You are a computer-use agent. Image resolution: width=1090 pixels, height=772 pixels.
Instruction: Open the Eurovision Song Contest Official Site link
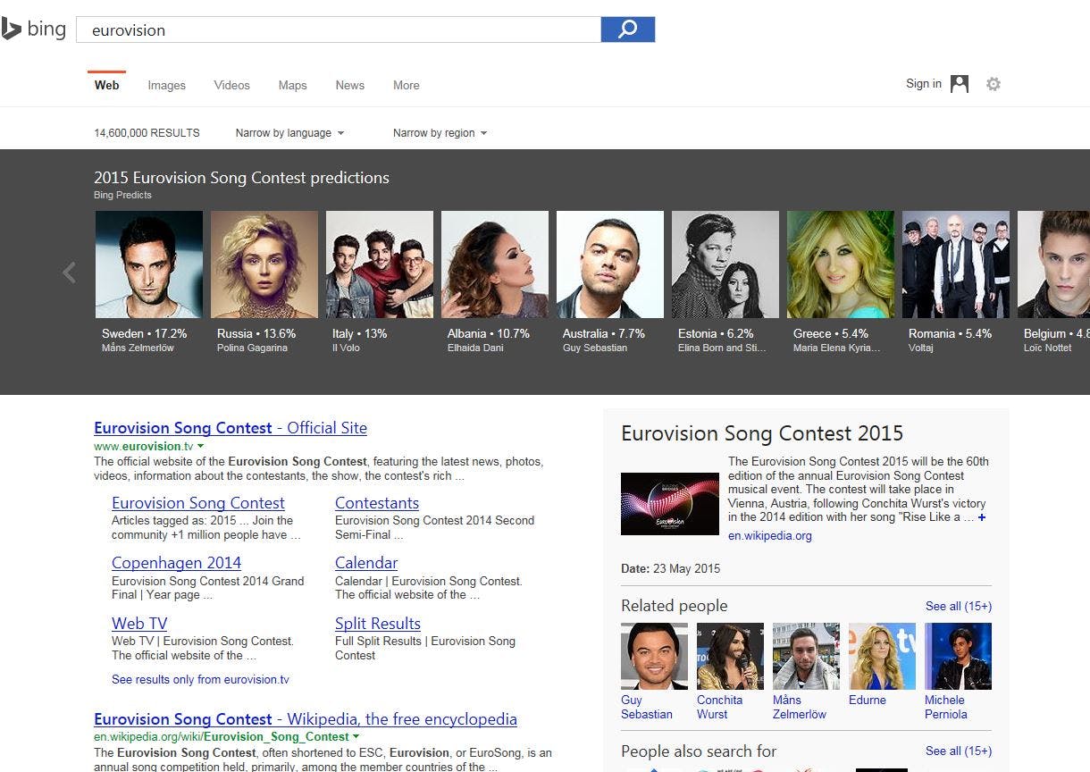coord(230,428)
